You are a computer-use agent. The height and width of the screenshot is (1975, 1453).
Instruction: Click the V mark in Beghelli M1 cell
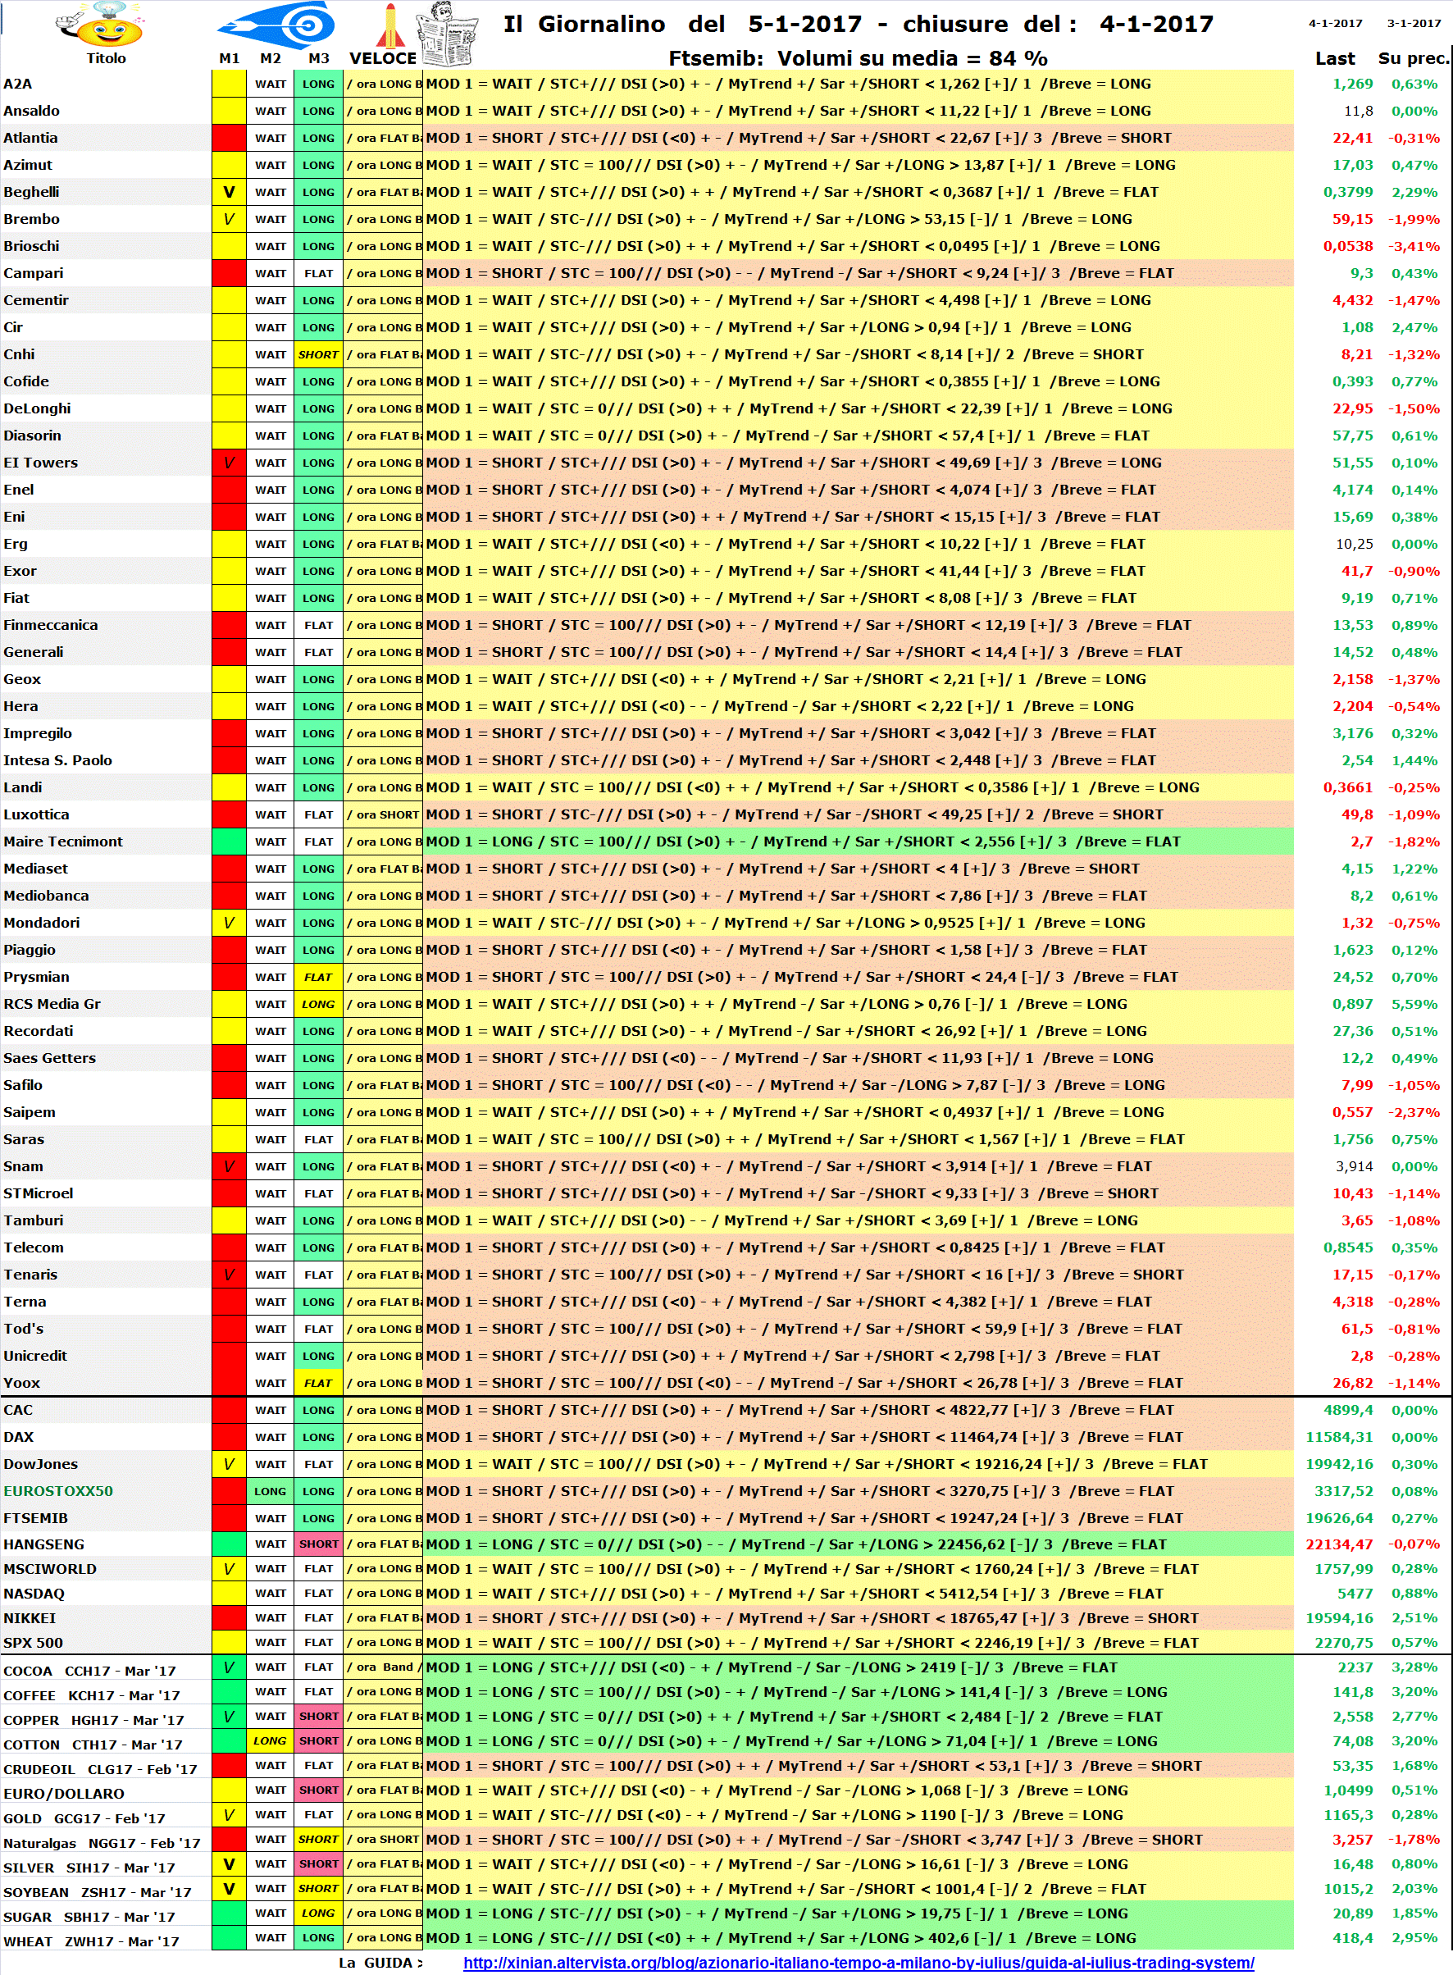tap(229, 192)
